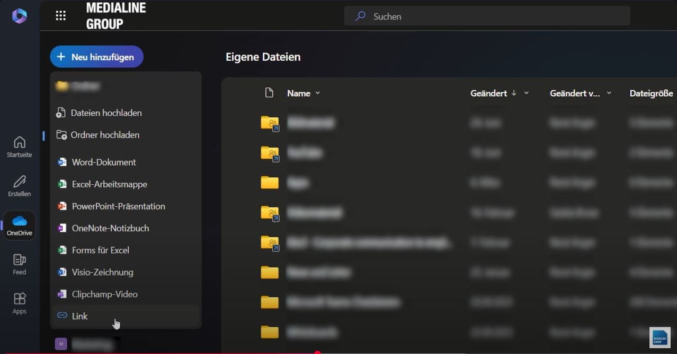Create a new Excel-Arbeitsmappe
Screen dimensions: 677x354
(x=126, y=184)
